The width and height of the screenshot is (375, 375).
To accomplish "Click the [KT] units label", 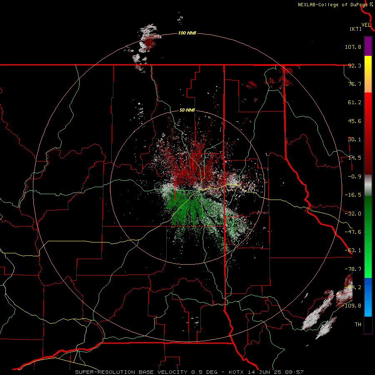I will click(356, 29).
